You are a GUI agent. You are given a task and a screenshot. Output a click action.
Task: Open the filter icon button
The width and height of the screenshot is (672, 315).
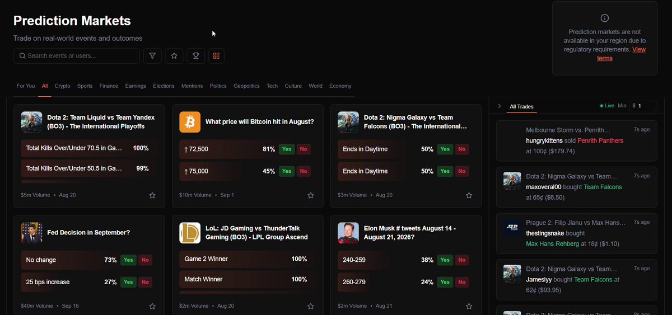[x=152, y=56]
